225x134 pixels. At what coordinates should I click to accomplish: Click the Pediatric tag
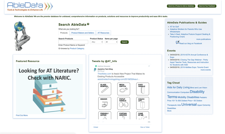point(203,98)
